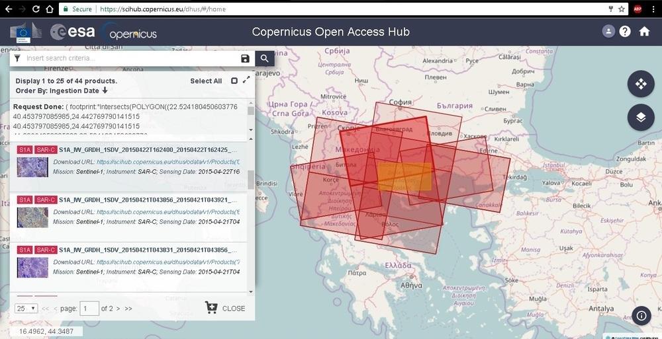Open the map layers switcher button
This screenshot has height=339, width=662.
click(641, 117)
